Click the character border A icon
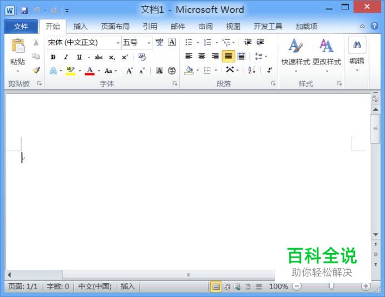The image size is (385, 297). click(x=172, y=42)
